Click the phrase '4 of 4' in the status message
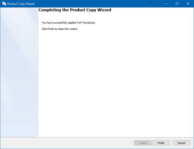Image resolution: width=194 pixels, height=149 pixels. coord(80,22)
